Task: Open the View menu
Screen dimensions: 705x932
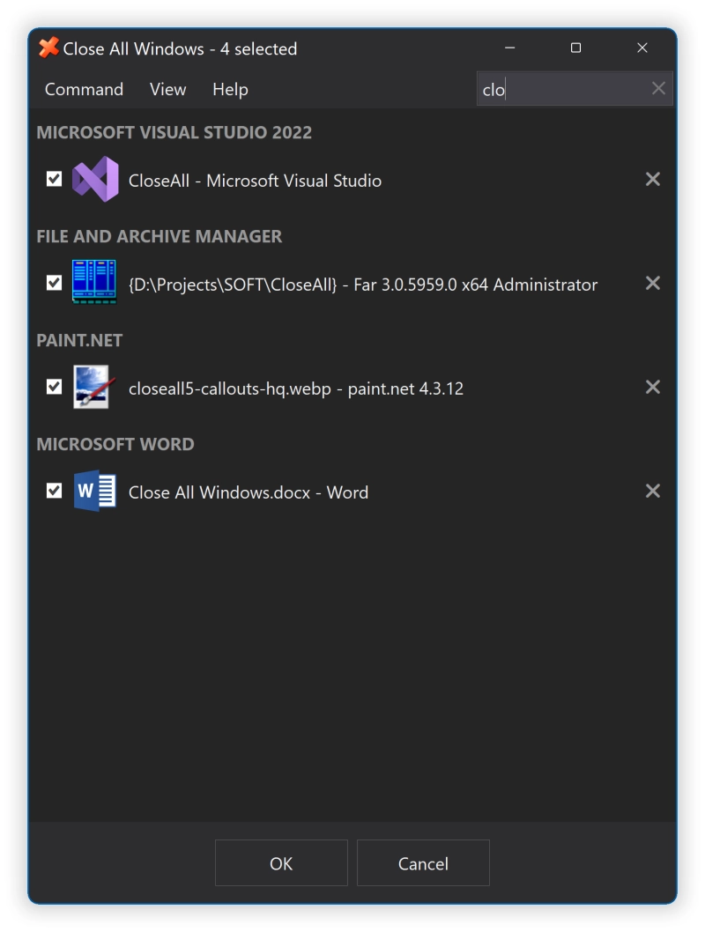Action: 167,89
